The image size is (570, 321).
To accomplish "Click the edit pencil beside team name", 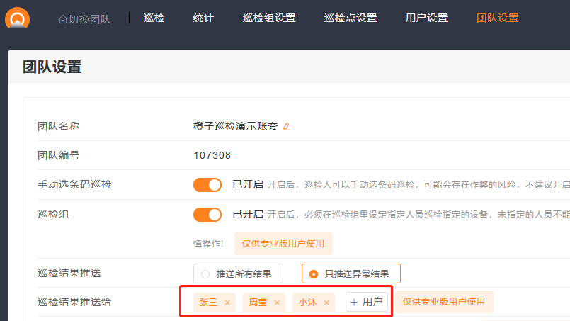I will [x=287, y=127].
